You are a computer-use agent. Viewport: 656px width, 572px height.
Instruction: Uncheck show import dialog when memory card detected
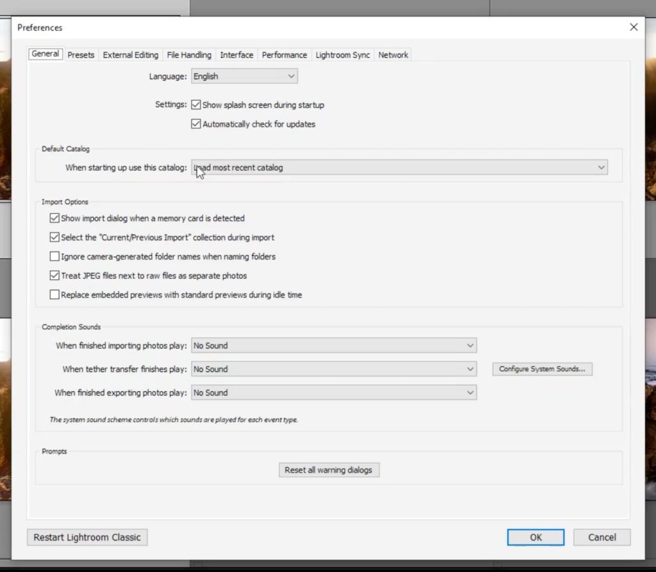point(54,218)
